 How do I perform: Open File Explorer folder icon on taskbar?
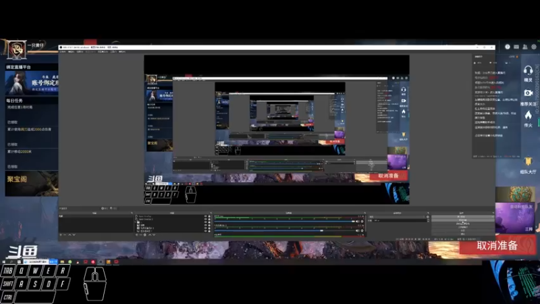click(x=62, y=262)
